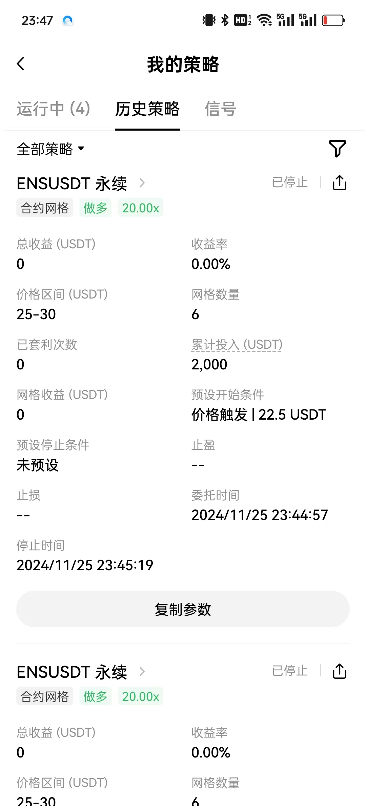Tap the blue app notification icon

68,21
